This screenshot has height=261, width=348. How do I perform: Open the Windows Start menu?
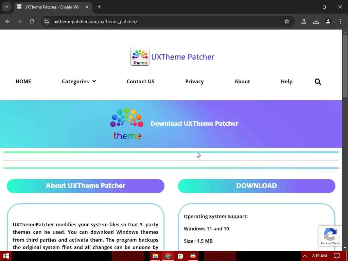(x=6, y=256)
